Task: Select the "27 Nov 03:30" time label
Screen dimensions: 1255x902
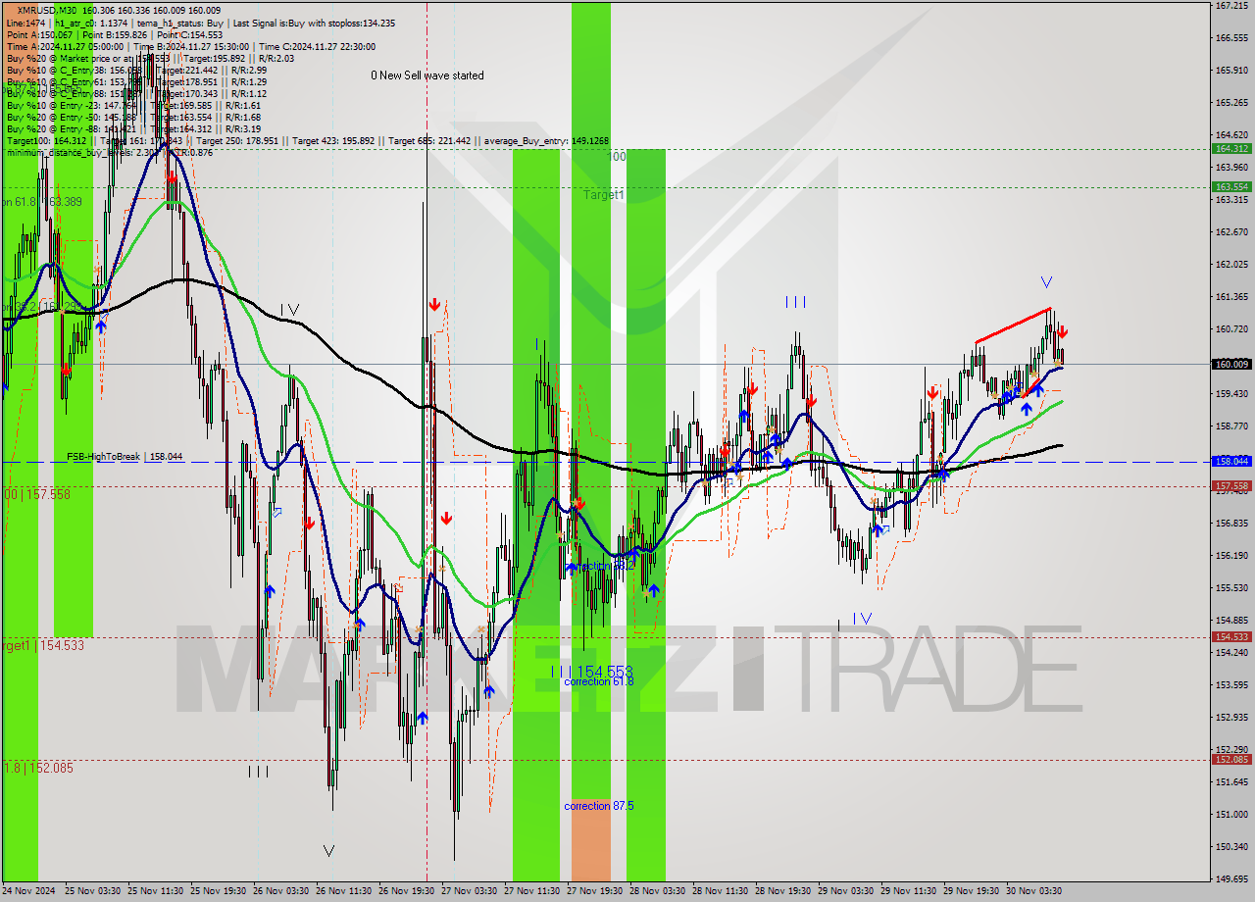Action: click(470, 891)
